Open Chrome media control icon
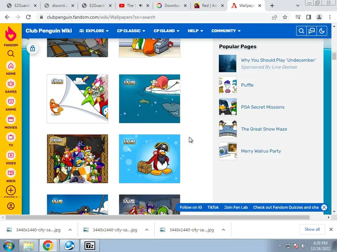Screen dimensions: 337x252 click(298, 17)
